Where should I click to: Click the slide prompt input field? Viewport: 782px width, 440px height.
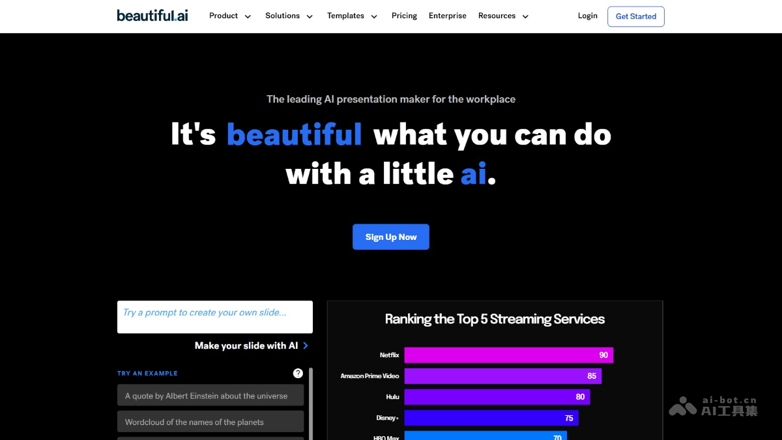point(214,317)
